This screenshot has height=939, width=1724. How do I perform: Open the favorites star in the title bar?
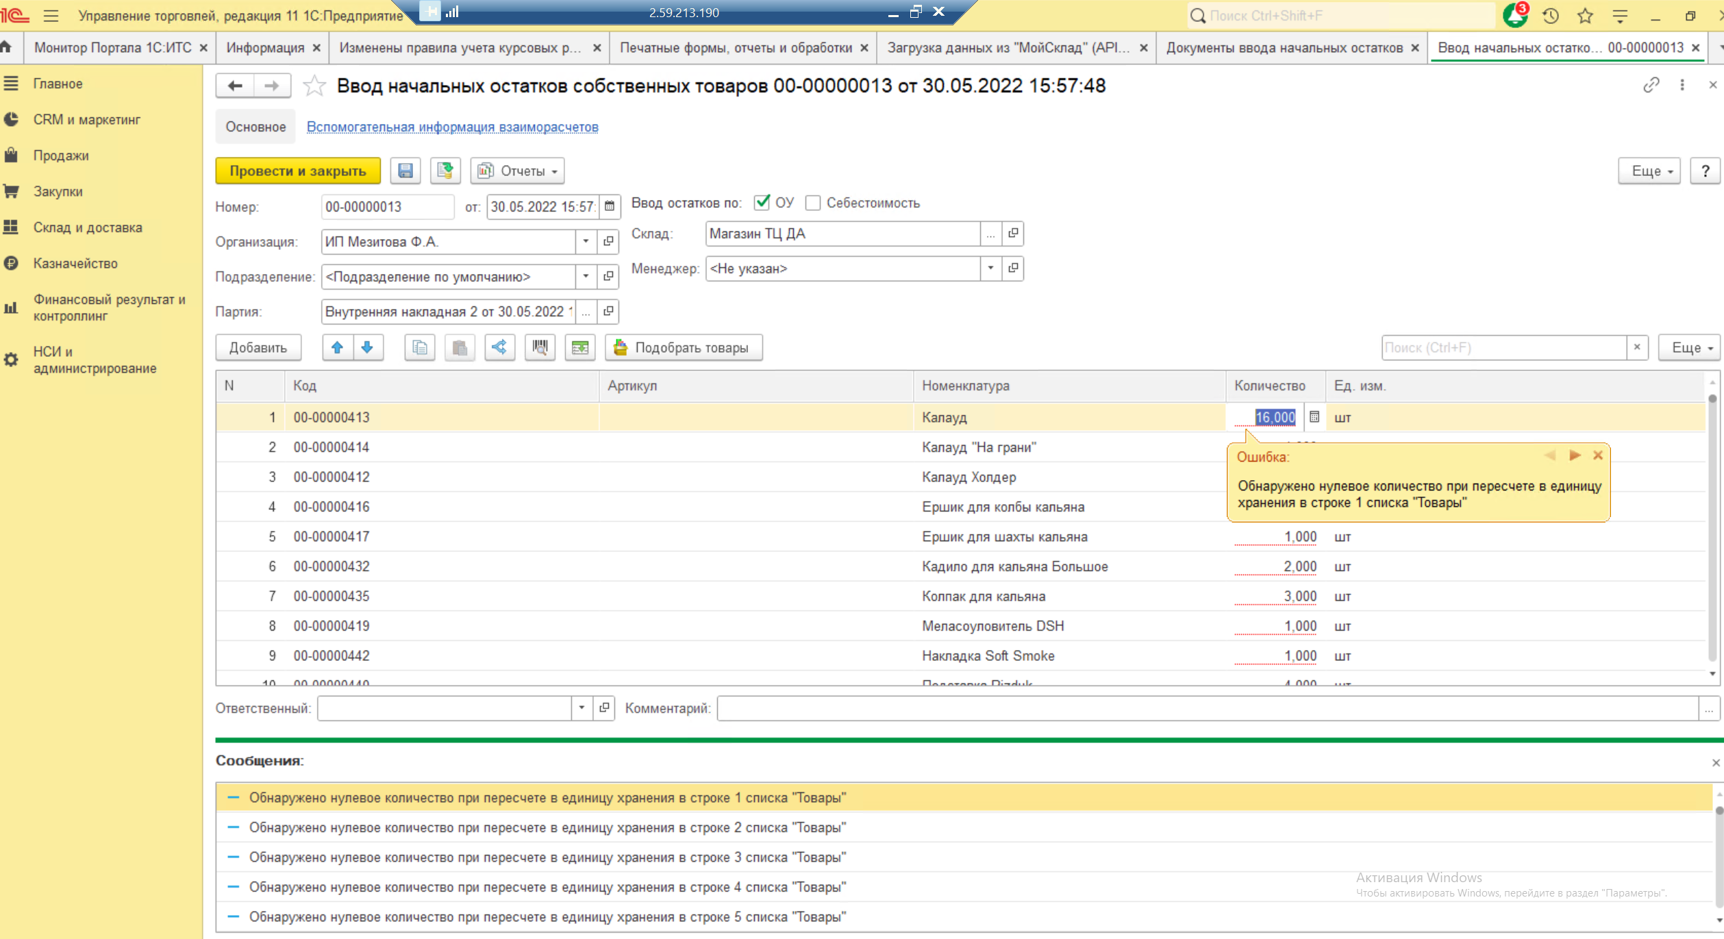coord(1585,15)
